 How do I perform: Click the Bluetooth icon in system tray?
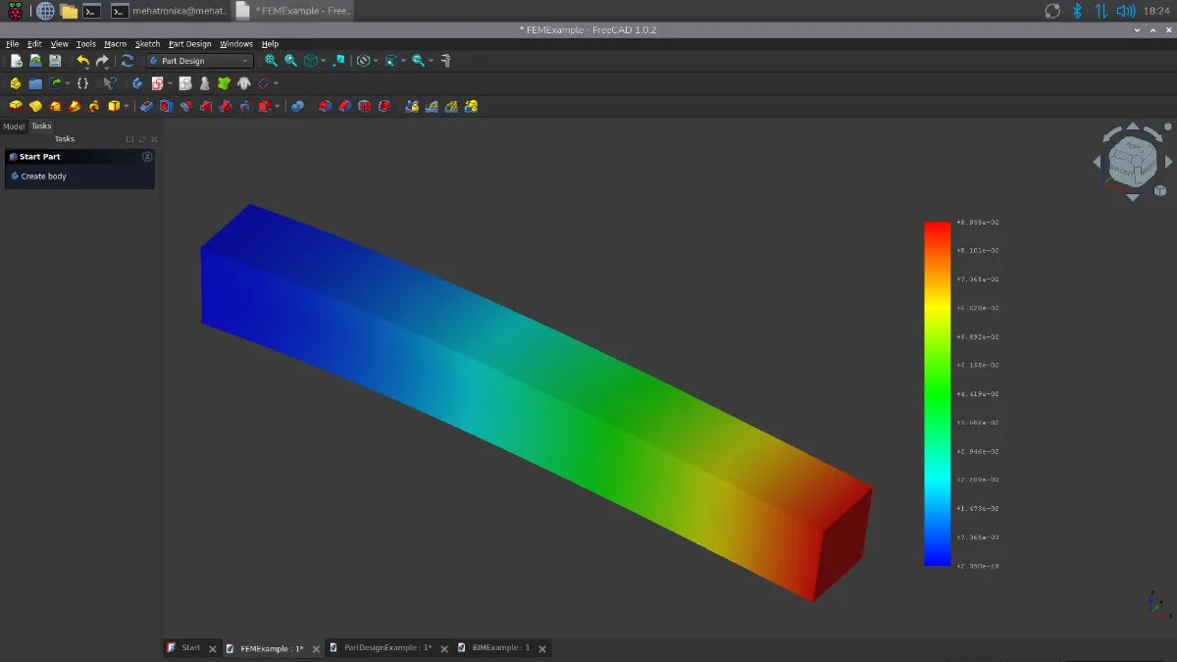(1076, 11)
